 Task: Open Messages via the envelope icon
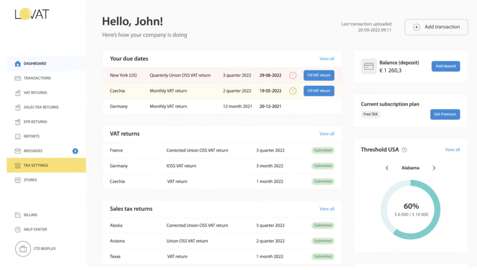pyautogui.click(x=18, y=151)
